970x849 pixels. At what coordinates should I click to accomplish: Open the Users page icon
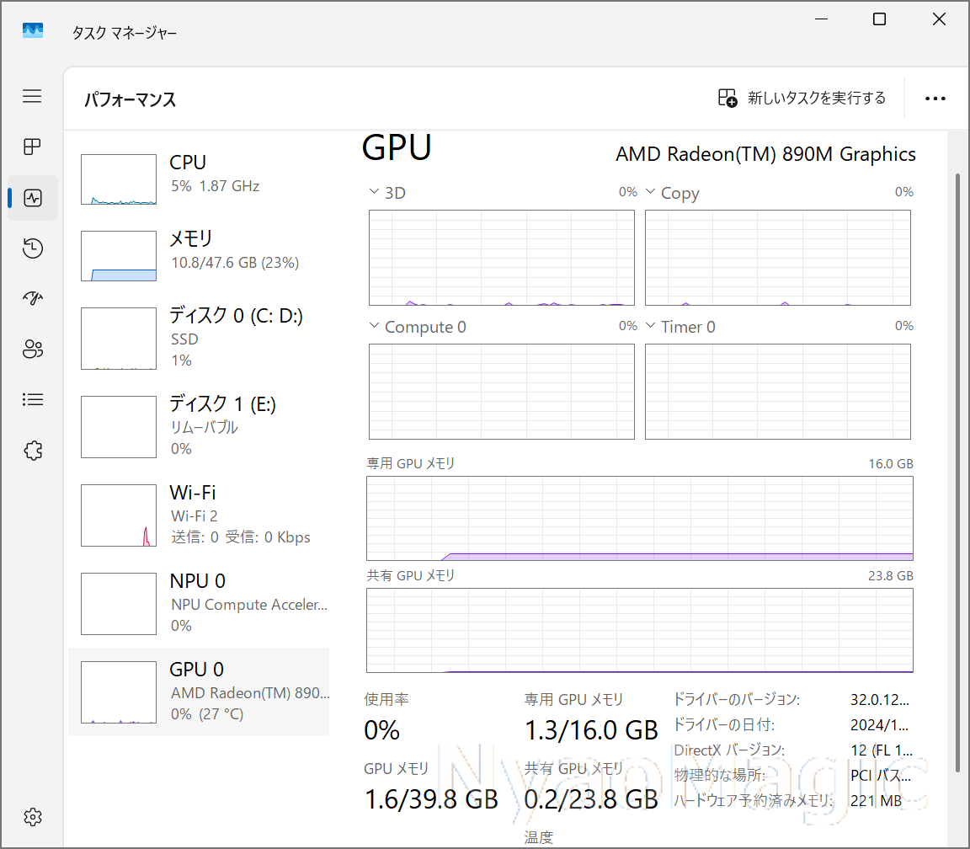pos(33,349)
